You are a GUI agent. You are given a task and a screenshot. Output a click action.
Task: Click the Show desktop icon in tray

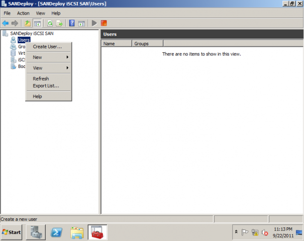pyautogui.click(x=299, y=232)
